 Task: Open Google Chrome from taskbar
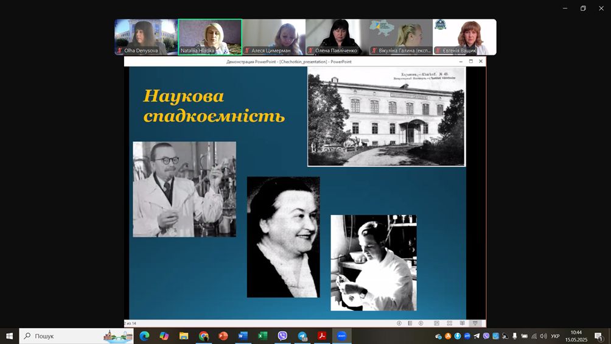pos(203,336)
